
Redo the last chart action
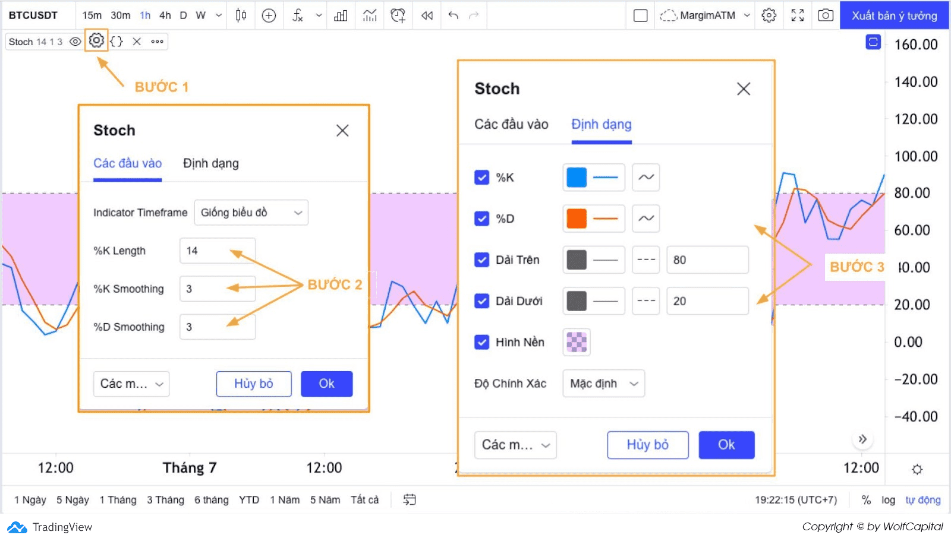tap(474, 15)
